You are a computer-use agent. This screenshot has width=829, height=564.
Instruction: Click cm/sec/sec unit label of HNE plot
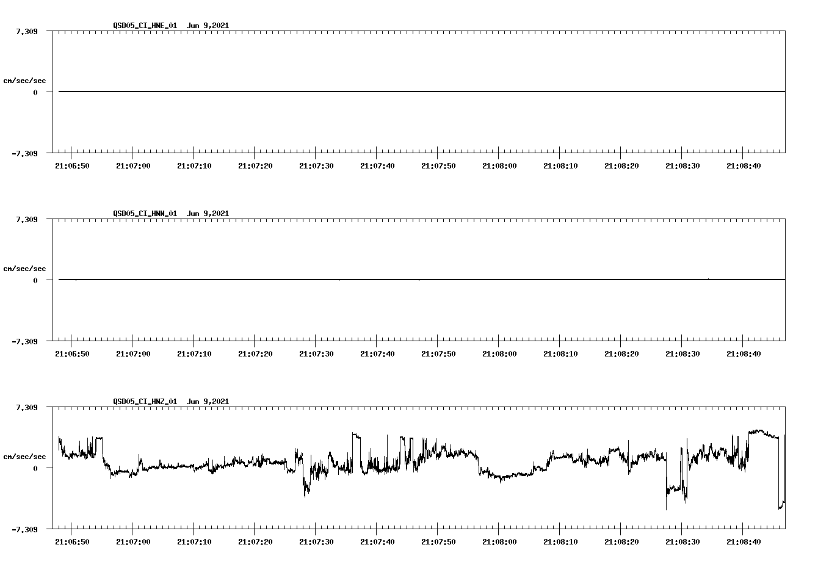click(x=24, y=81)
